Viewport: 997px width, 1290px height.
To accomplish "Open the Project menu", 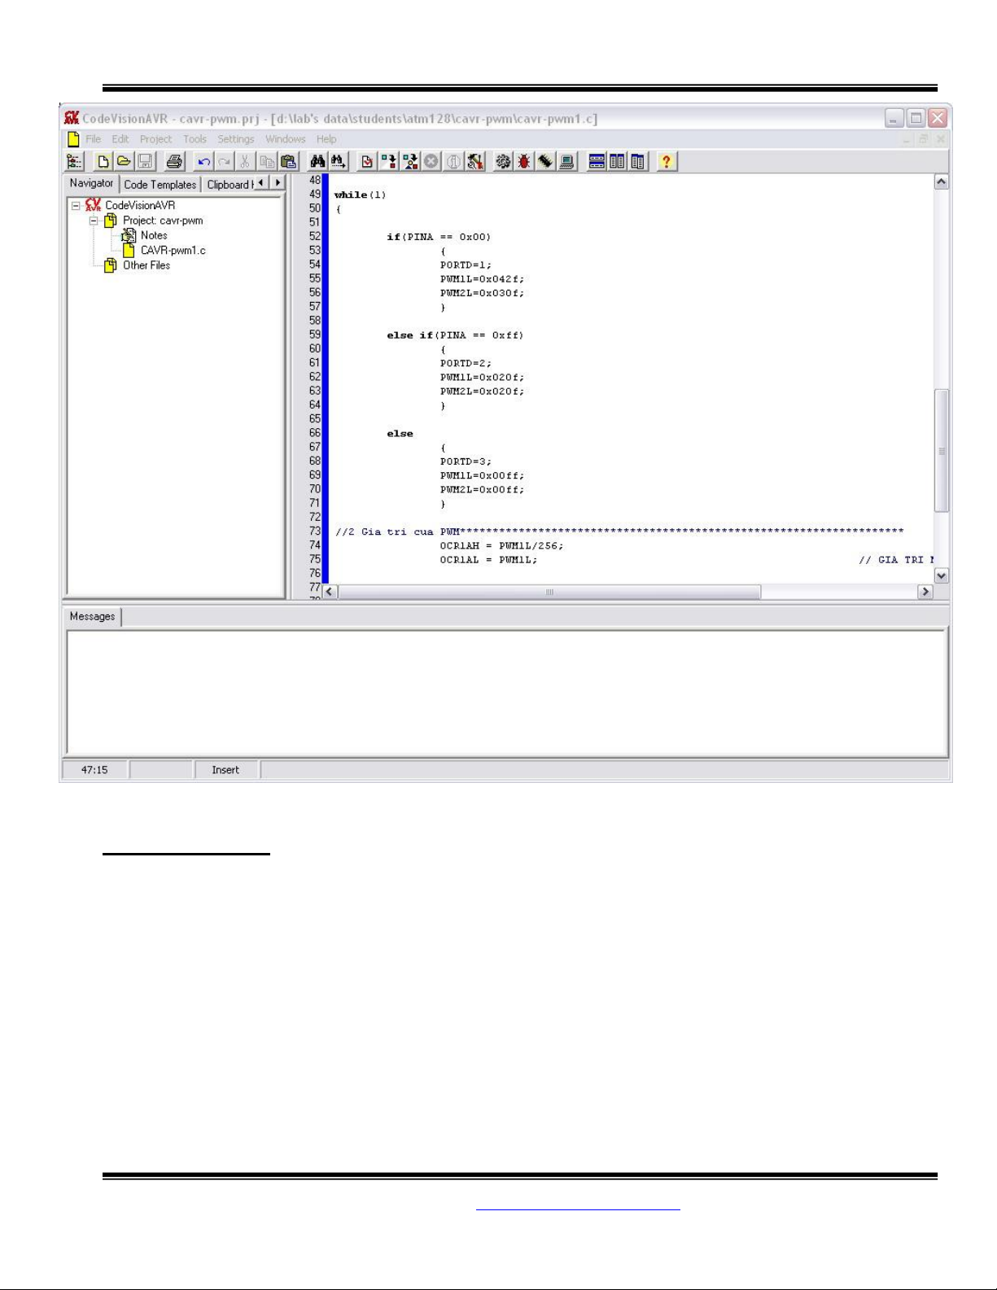I will [x=155, y=139].
